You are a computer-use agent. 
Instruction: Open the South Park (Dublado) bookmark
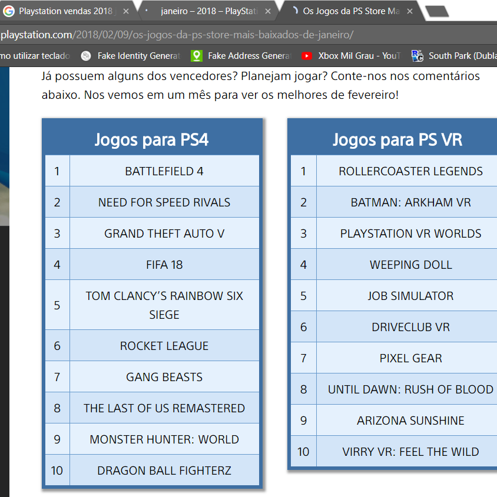pos(454,56)
